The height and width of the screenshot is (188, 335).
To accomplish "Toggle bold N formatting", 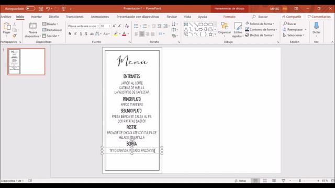I will click(70, 33).
